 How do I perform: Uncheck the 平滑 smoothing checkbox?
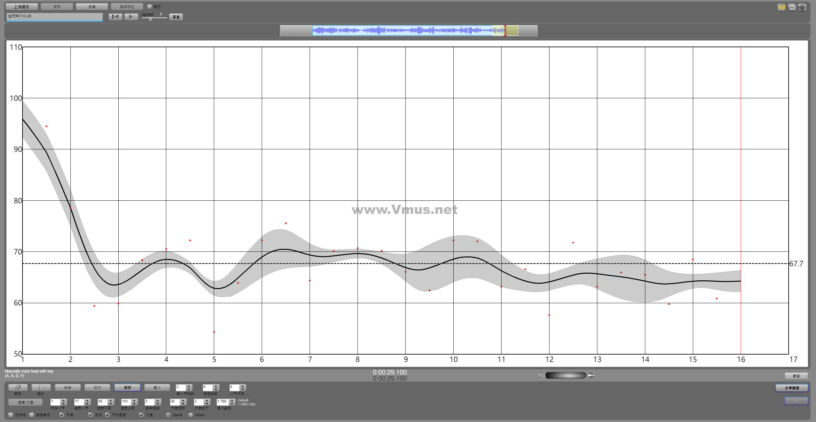point(62,415)
